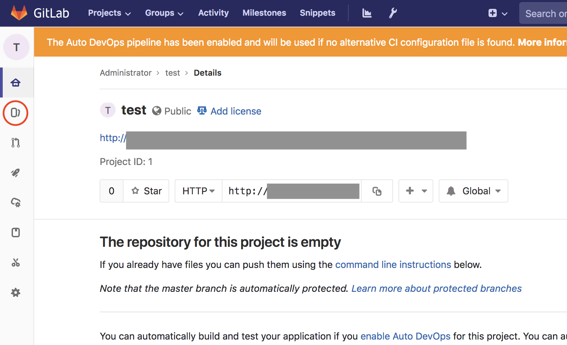Open the Projects dropdown menu
The width and height of the screenshot is (567, 345).
click(110, 13)
